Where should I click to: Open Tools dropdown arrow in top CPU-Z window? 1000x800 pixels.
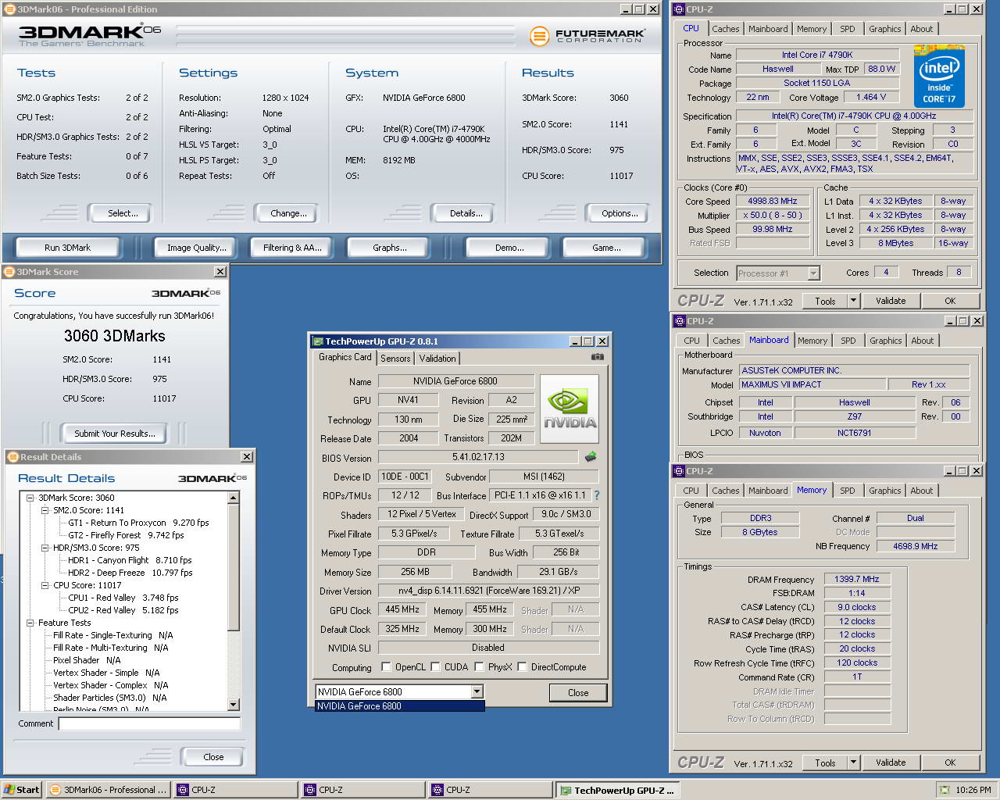[x=852, y=301]
